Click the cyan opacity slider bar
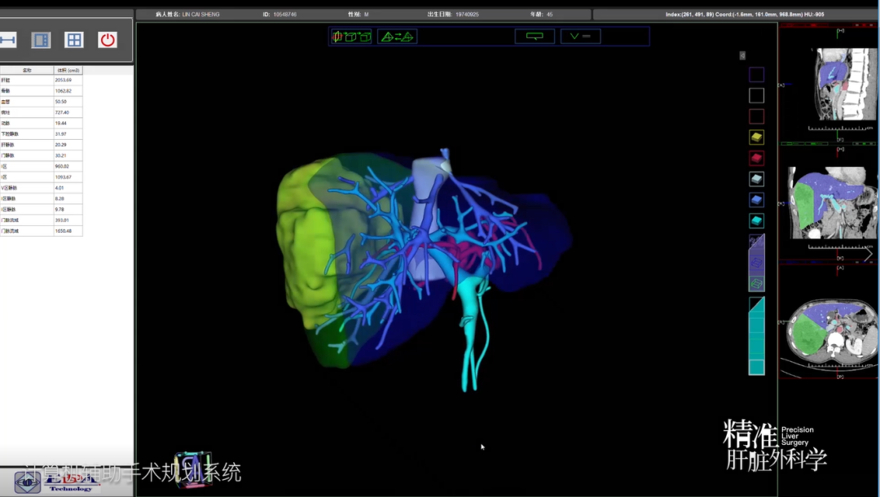 coord(756,338)
